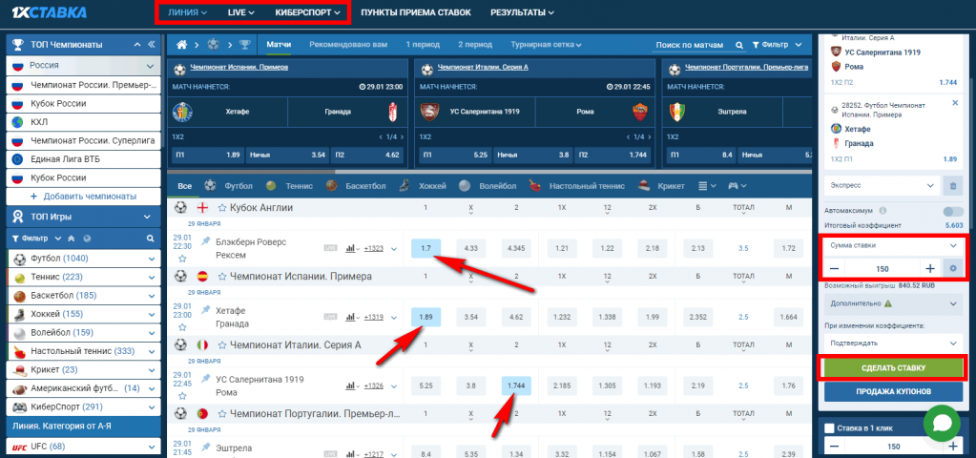Switch to the Рекомендовано вам tab

click(348, 45)
